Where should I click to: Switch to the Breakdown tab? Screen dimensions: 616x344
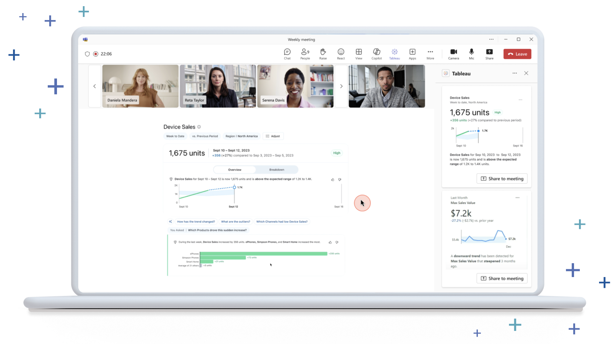click(x=276, y=170)
